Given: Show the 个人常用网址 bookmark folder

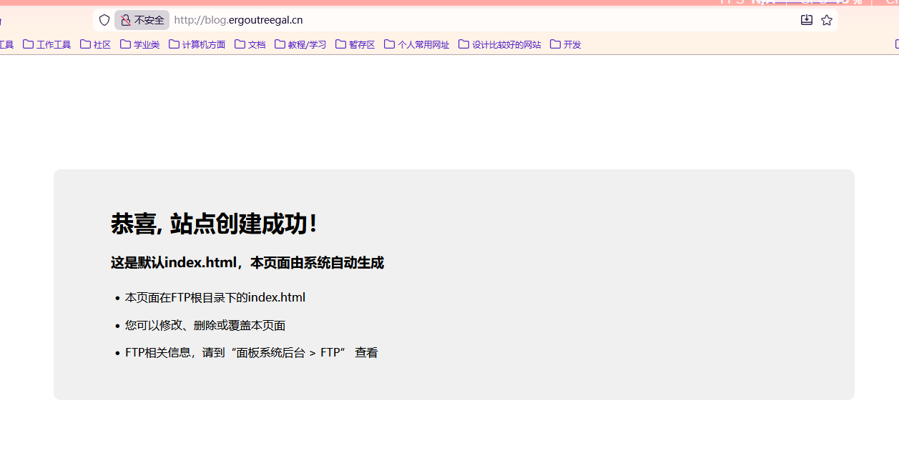Looking at the screenshot, I should [x=417, y=44].
